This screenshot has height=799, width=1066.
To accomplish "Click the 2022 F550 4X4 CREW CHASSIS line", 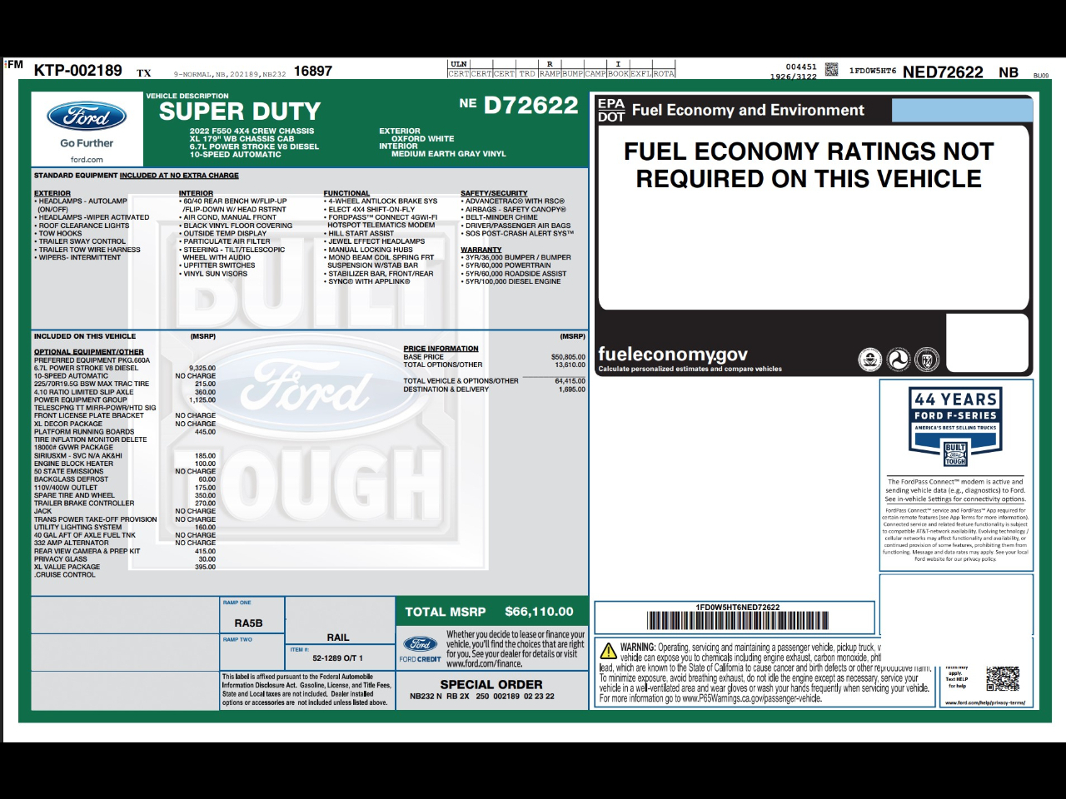I will click(x=252, y=132).
